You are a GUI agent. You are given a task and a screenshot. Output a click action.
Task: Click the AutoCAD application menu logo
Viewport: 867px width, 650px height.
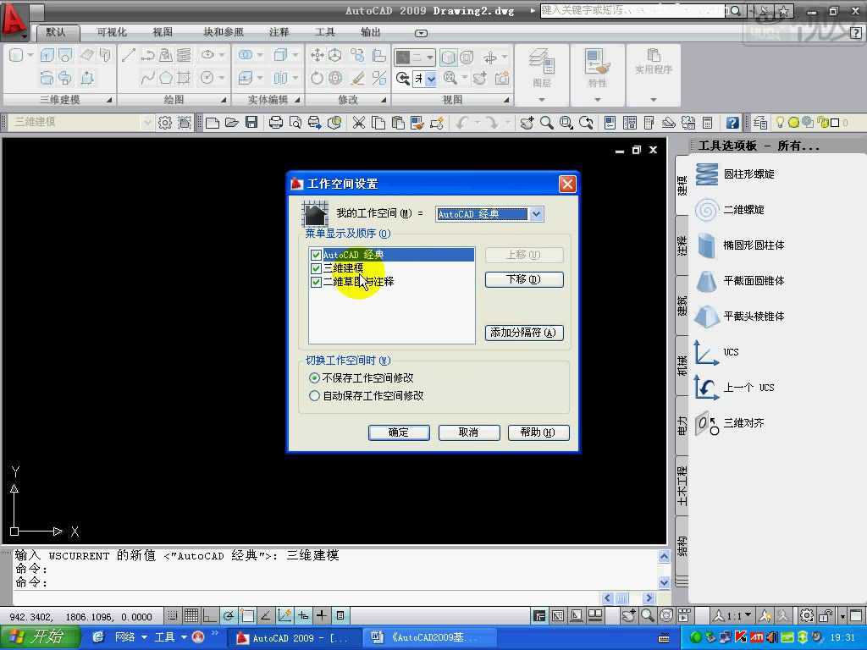(x=14, y=20)
